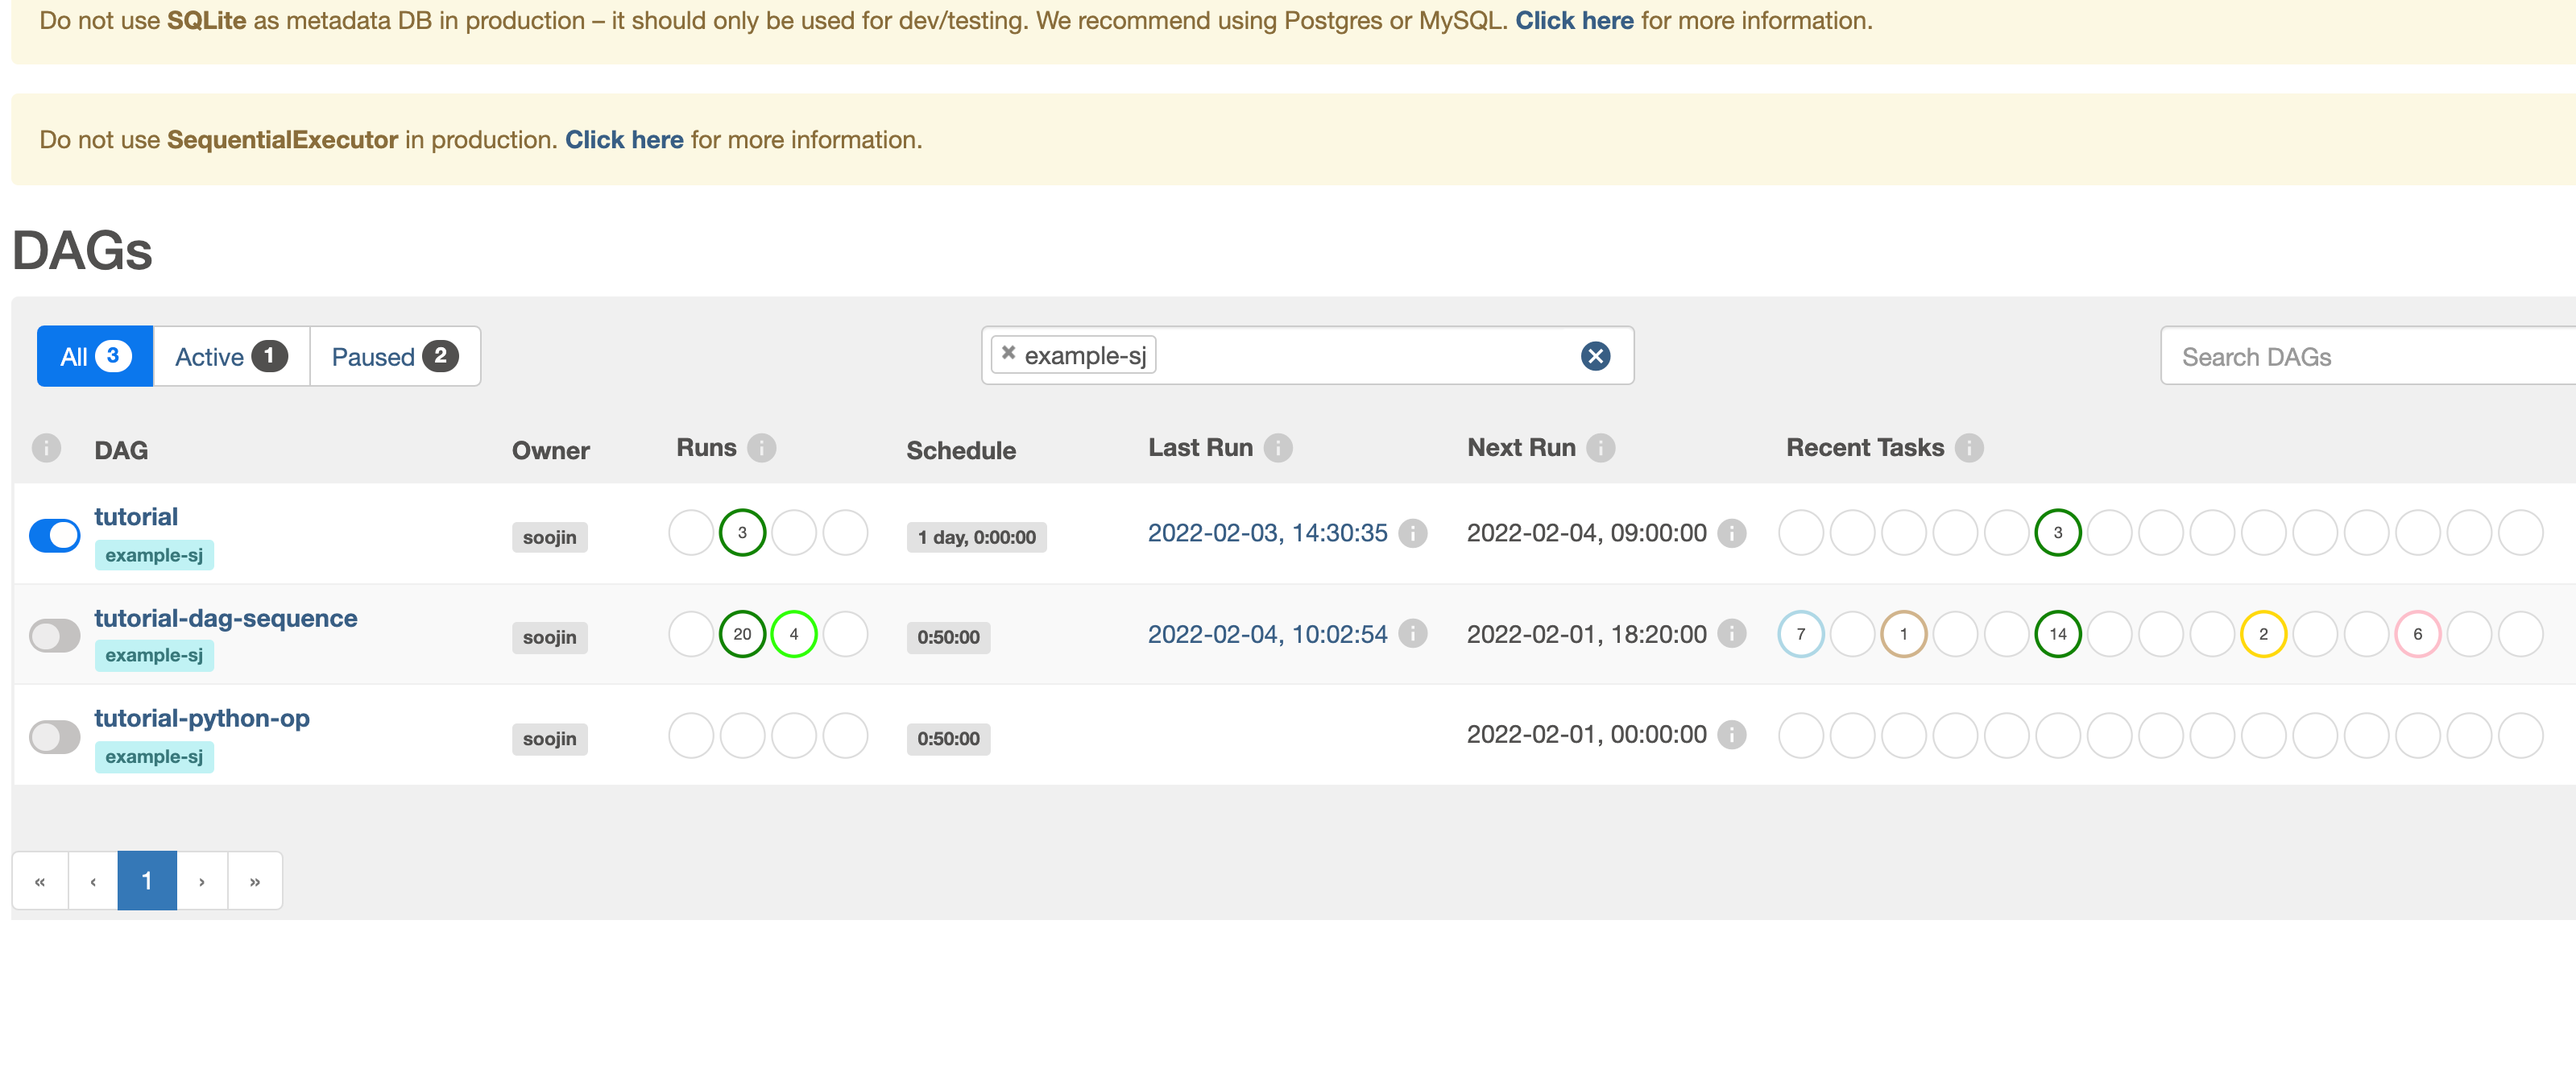The image size is (2576, 1086).
Task: Go to next page with single arrow
Action: (x=202, y=881)
